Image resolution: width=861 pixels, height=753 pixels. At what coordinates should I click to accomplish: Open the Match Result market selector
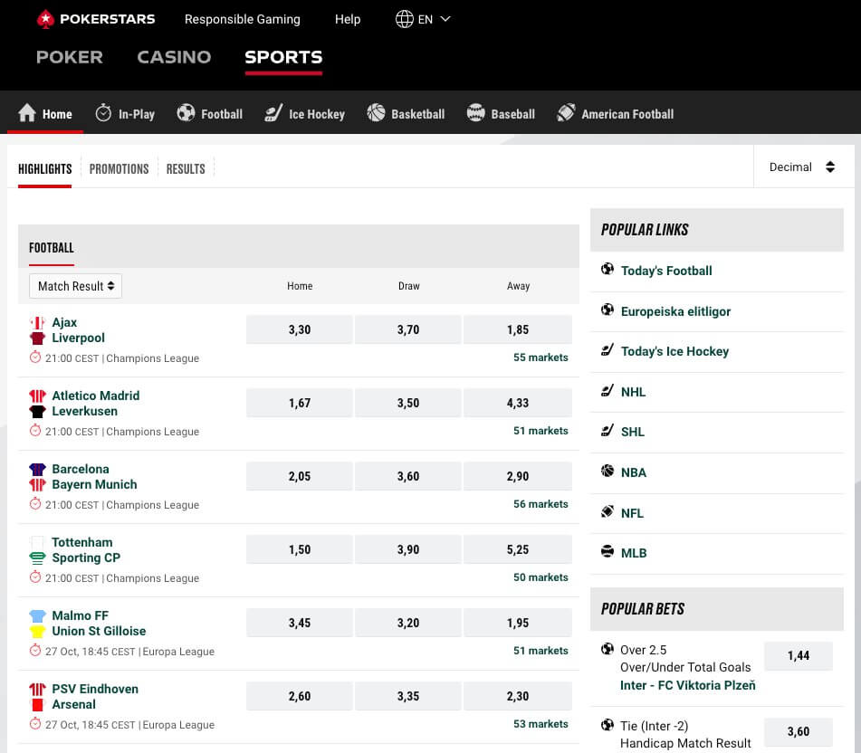76,286
